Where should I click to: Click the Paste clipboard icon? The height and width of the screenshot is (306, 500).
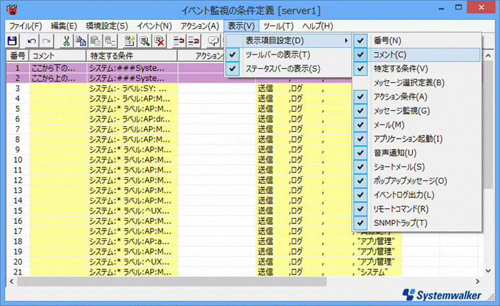tap(95, 41)
